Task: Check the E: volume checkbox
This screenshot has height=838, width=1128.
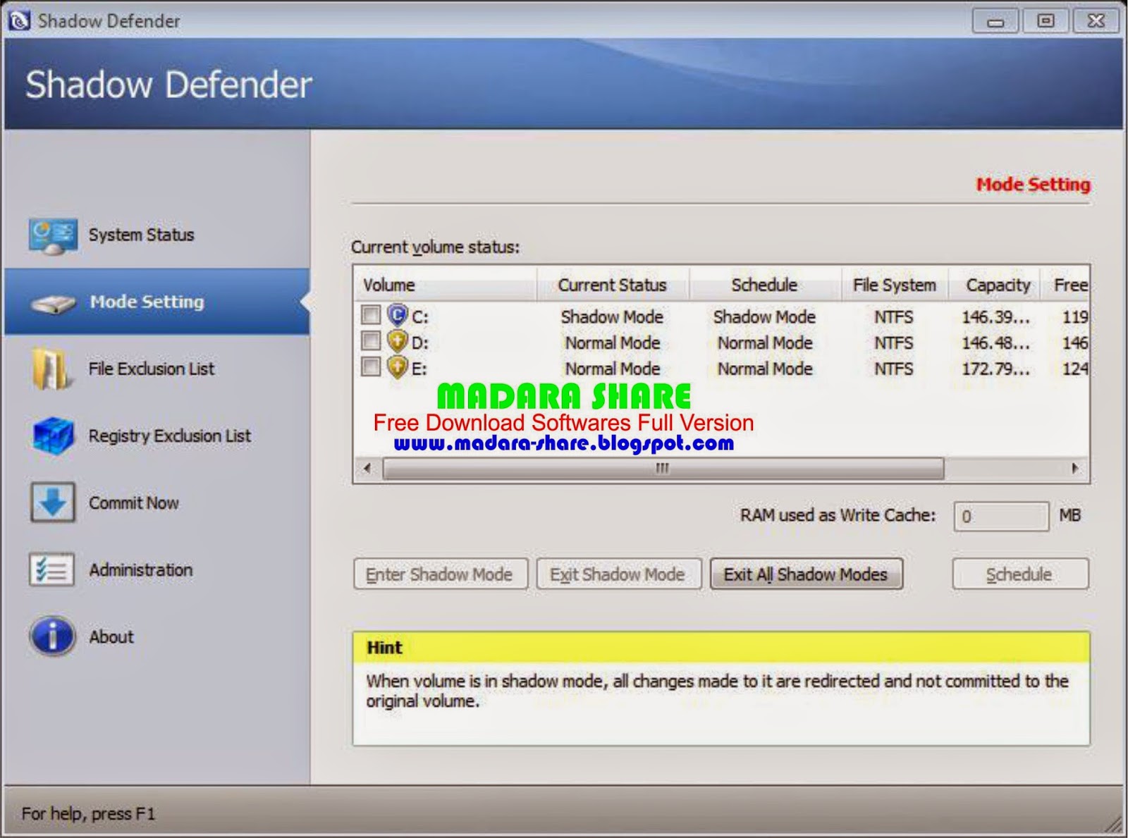Action: pos(370,366)
